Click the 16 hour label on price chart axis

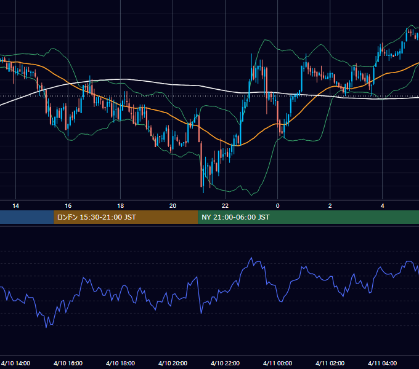(x=68, y=206)
